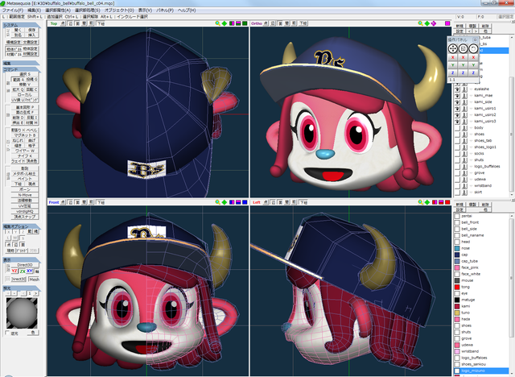515x377 pixels.
Task: Click the zoom magnifier icon in Ortho view
Action: (x=420, y=23)
